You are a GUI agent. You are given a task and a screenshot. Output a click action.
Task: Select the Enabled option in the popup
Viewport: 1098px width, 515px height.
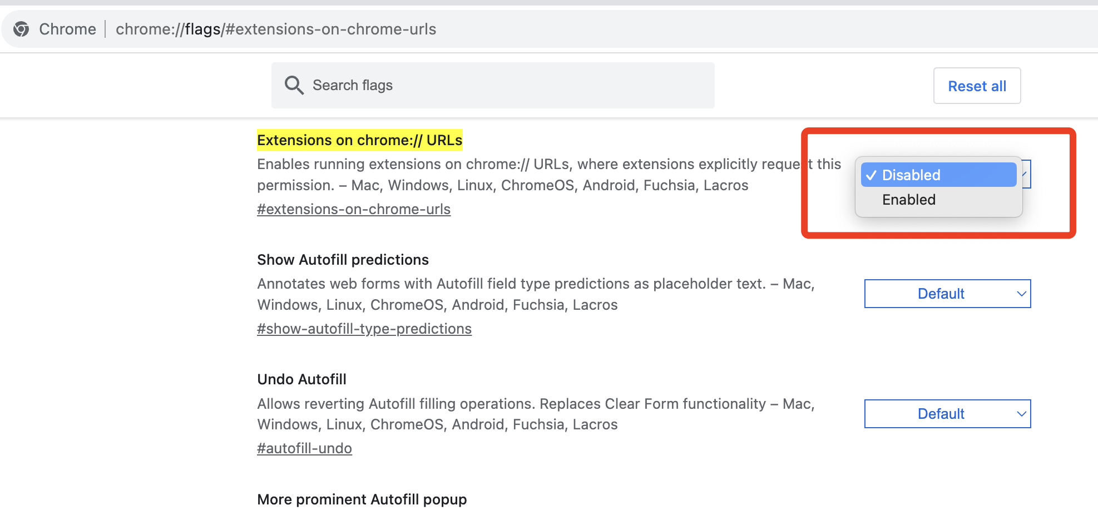(909, 200)
